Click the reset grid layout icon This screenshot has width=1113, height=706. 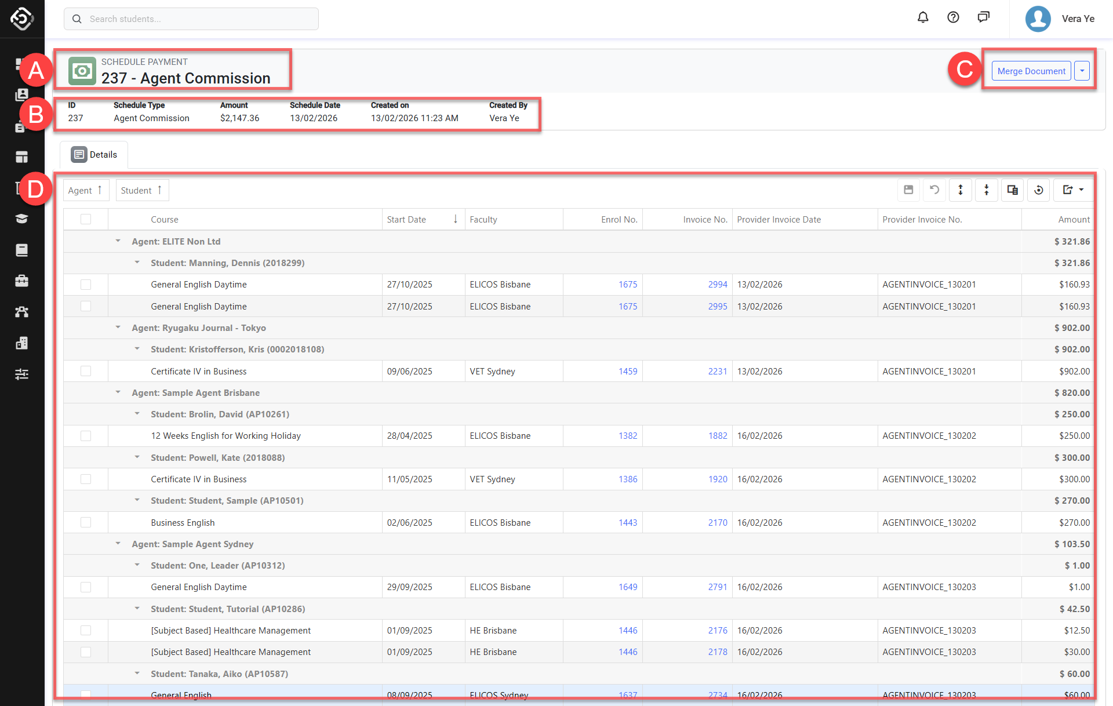tap(1039, 190)
